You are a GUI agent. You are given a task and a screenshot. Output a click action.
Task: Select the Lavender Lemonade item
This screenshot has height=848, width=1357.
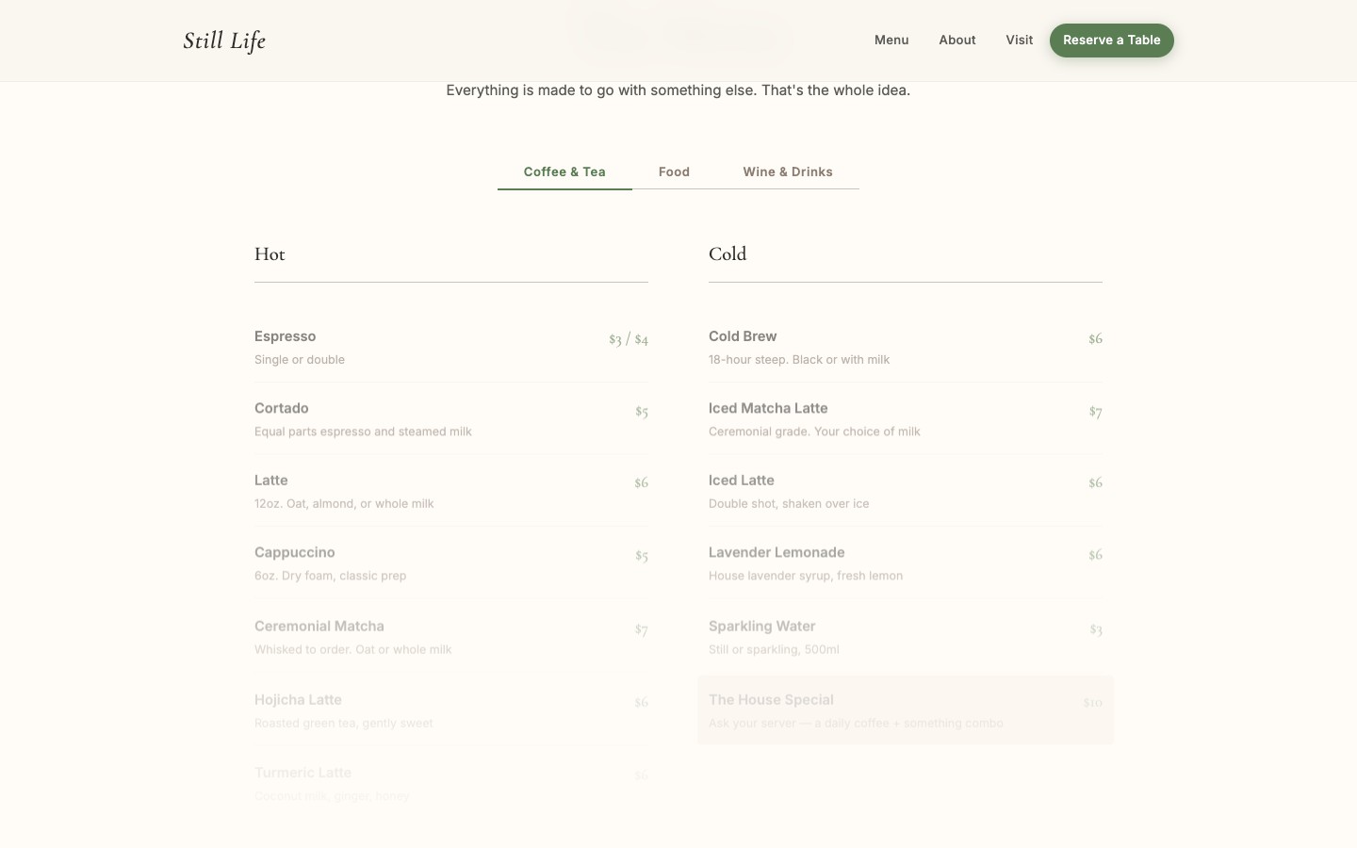click(x=906, y=563)
